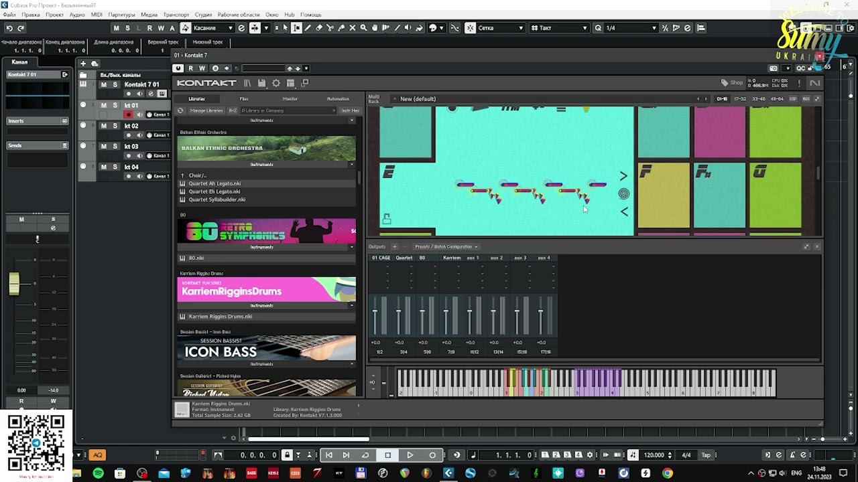Click Kontakt rack view icon
858x482 pixels.
(x=290, y=83)
